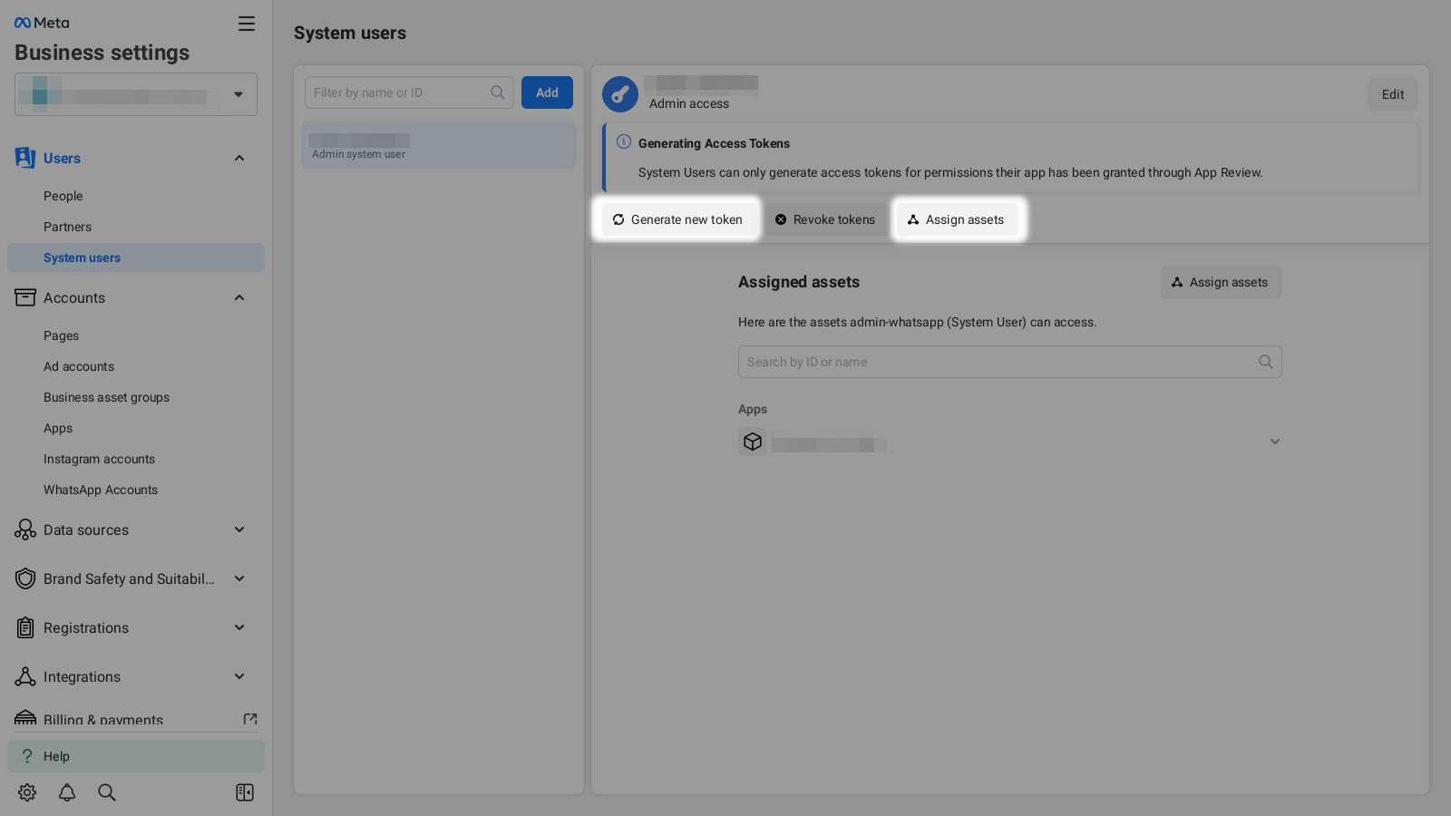Click the app cube icon under Apps
The height and width of the screenshot is (816, 1451).
click(x=753, y=442)
